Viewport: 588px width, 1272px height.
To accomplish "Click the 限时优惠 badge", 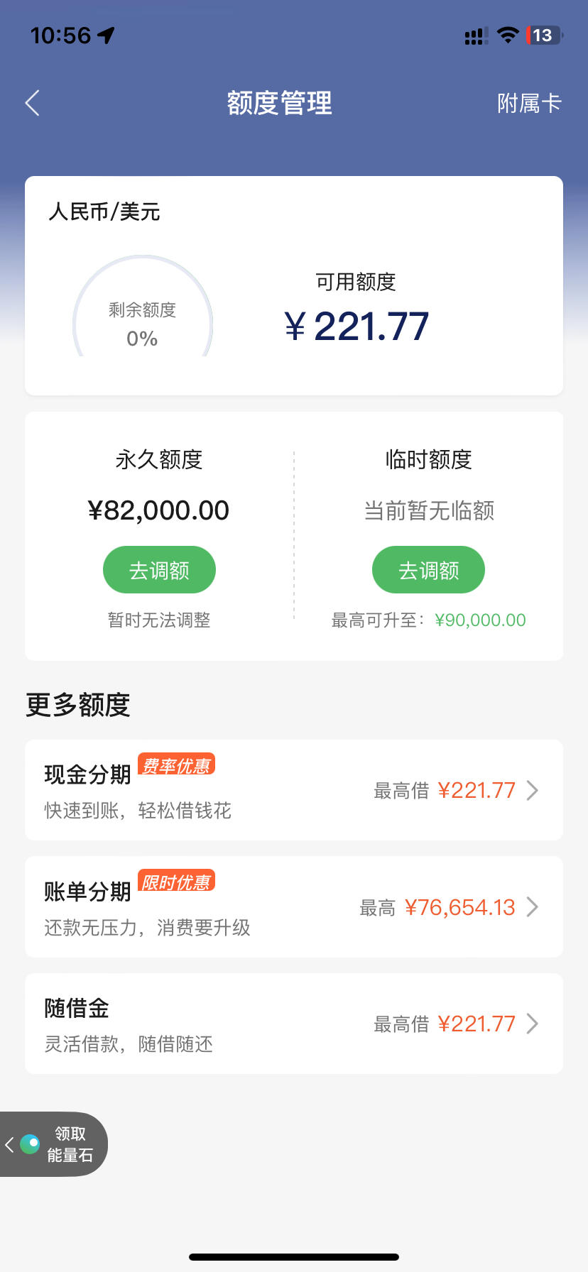I will (x=176, y=881).
